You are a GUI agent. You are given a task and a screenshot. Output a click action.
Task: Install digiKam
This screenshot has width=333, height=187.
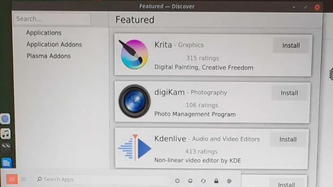click(289, 93)
